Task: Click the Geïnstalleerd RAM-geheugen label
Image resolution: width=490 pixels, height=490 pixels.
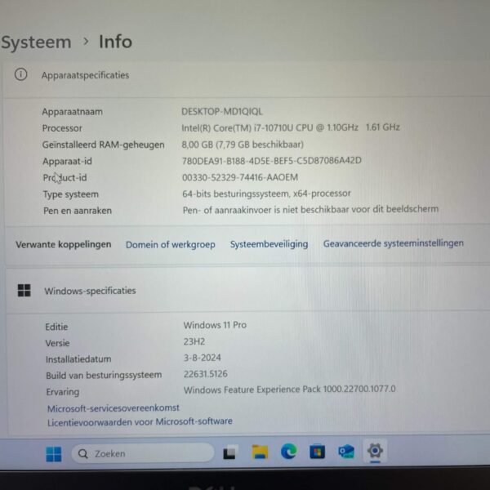Action: point(104,145)
